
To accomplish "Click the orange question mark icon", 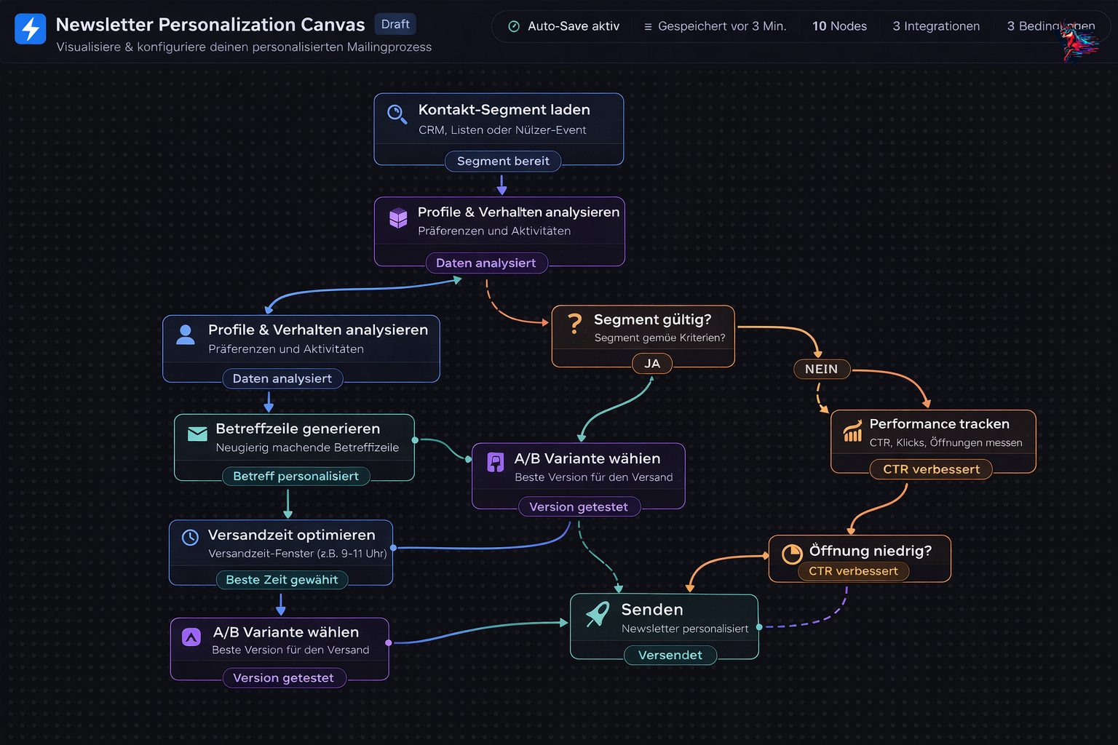I will click(574, 323).
